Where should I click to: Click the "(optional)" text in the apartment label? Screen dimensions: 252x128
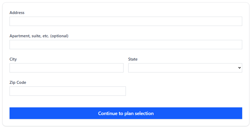tap(59, 36)
